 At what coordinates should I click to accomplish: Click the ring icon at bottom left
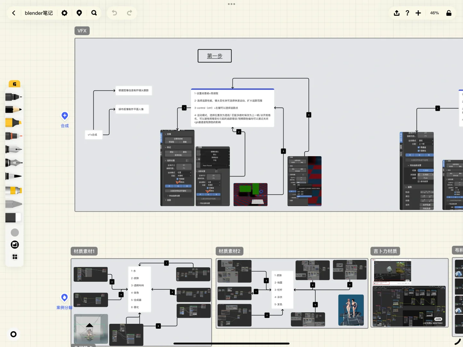14,334
